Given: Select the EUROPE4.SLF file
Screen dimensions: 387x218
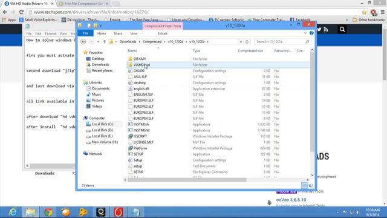Looking at the screenshot, I should (143, 119).
